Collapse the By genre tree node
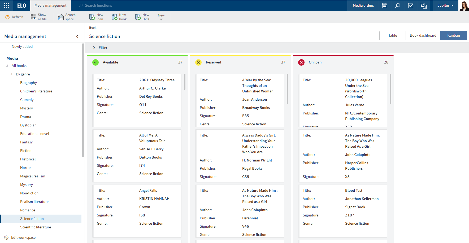469x243 pixels. [11, 74]
